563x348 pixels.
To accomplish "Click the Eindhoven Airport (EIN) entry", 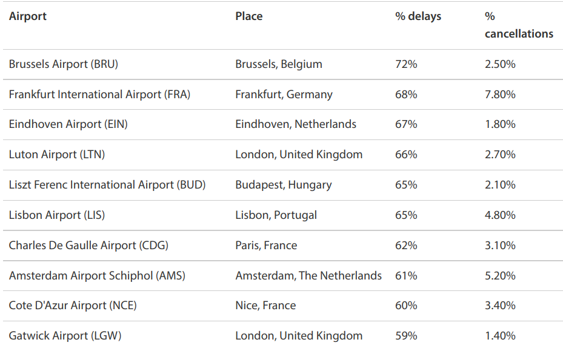I will point(68,124).
